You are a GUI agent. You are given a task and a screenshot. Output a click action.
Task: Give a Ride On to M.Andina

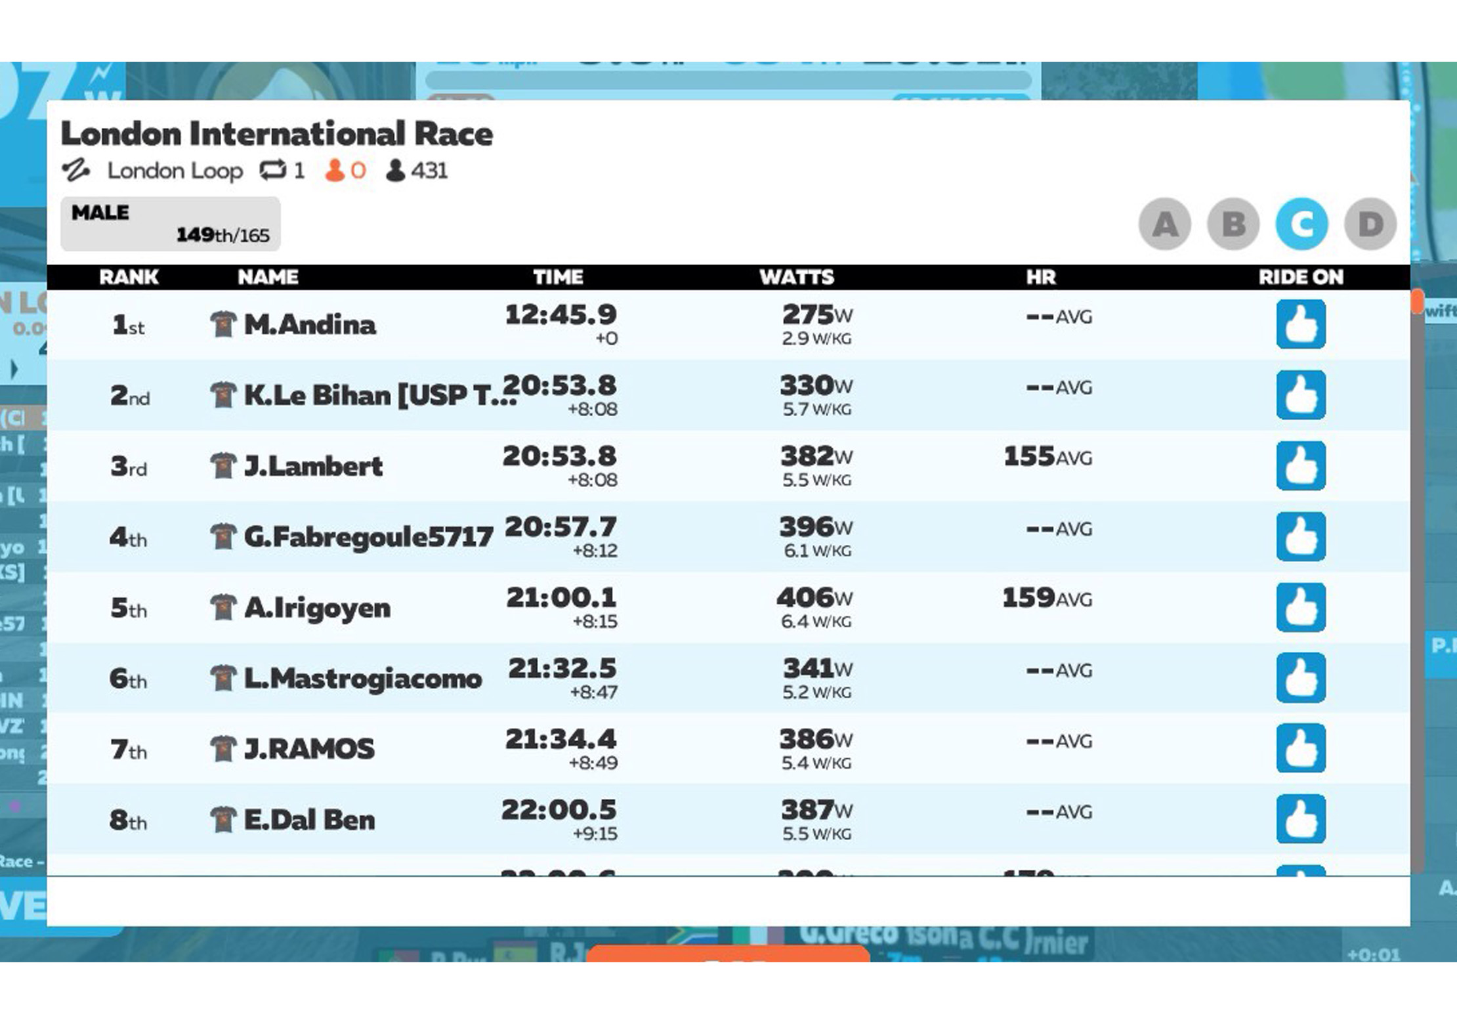(1300, 324)
